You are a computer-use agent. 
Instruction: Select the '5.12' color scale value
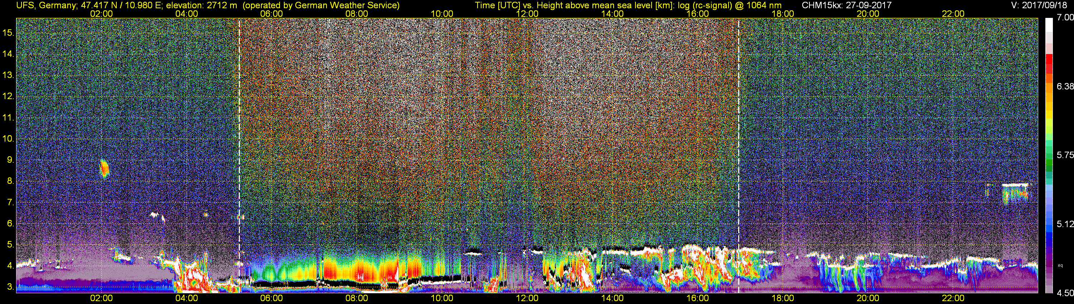1065,224
